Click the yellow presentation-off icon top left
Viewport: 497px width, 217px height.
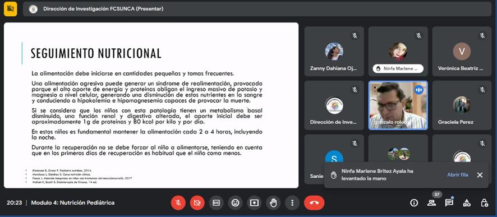[11, 9]
